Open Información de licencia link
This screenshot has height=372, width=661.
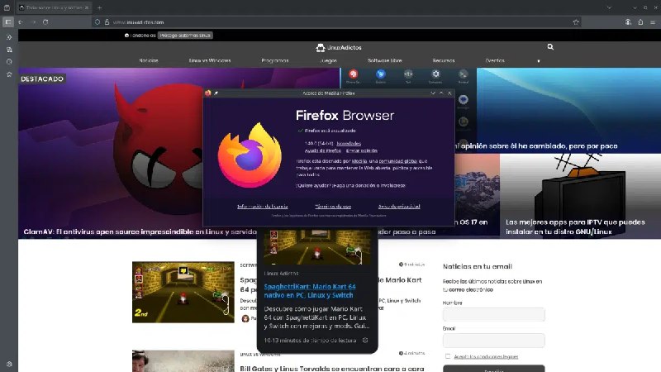tap(262, 206)
